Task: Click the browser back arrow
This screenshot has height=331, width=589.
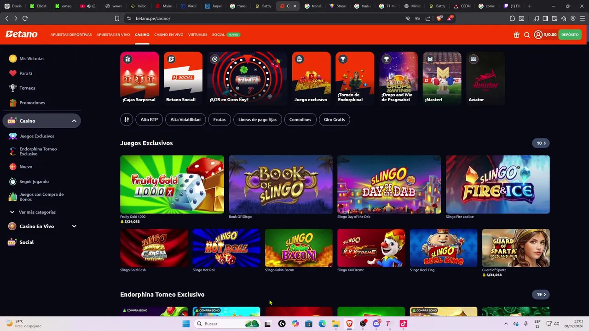Action: 6,18
